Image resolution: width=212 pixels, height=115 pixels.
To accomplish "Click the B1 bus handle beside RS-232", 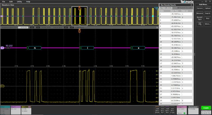I will click(3, 48).
